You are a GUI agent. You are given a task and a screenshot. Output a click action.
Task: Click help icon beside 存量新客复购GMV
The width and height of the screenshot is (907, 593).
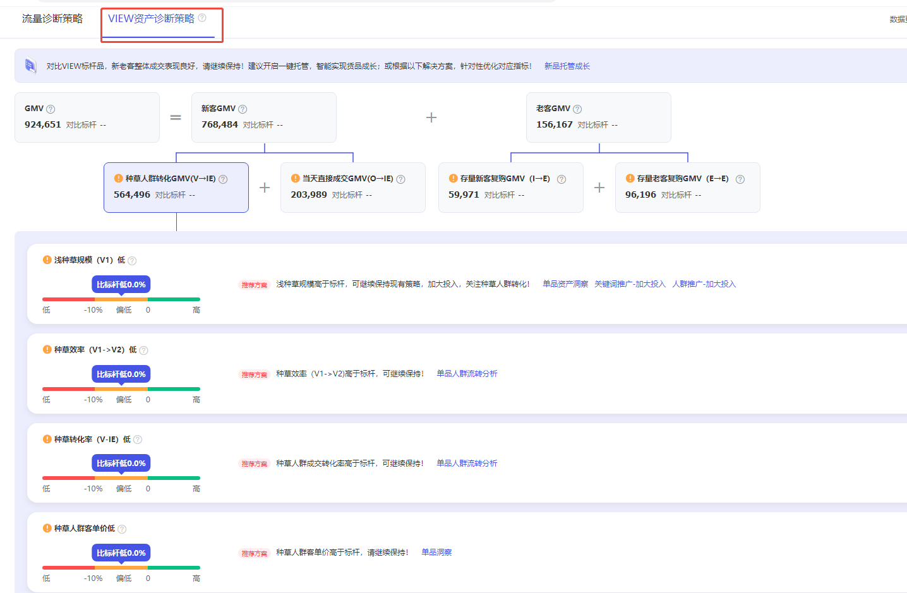click(x=562, y=179)
